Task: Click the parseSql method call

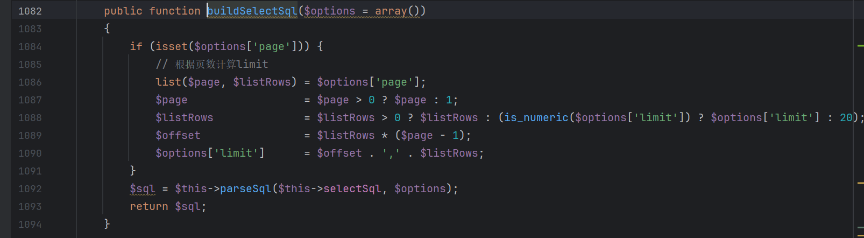Action: 246,188
